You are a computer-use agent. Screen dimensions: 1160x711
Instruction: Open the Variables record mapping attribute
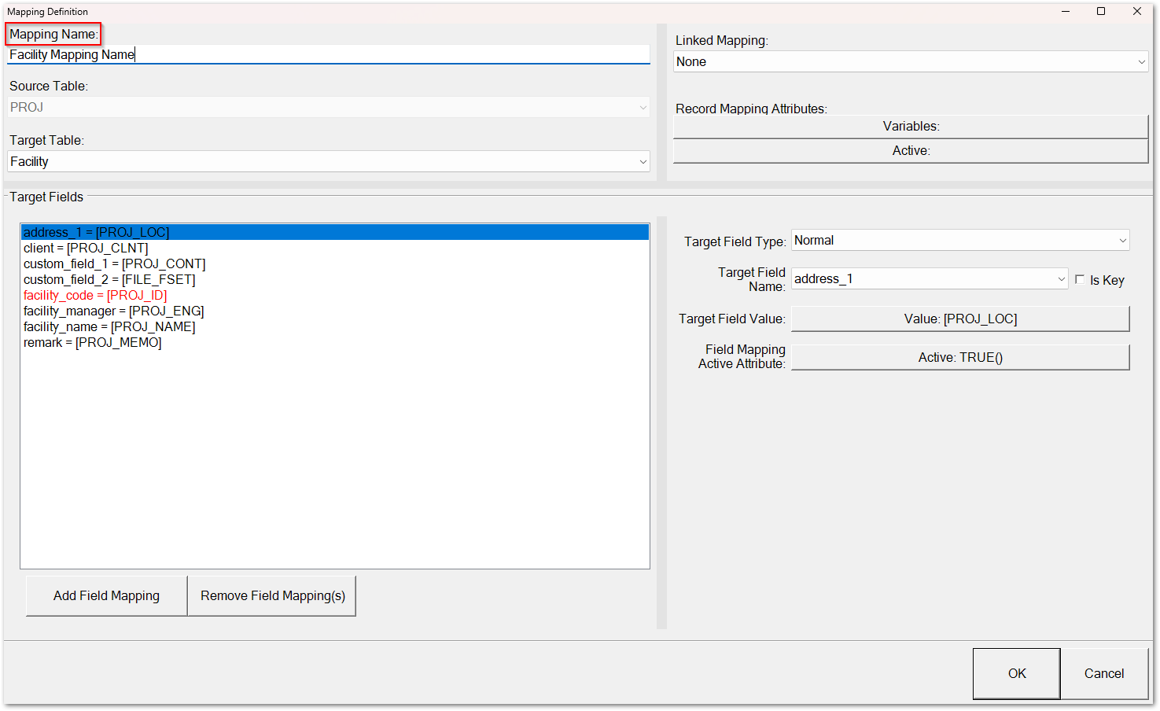910,126
